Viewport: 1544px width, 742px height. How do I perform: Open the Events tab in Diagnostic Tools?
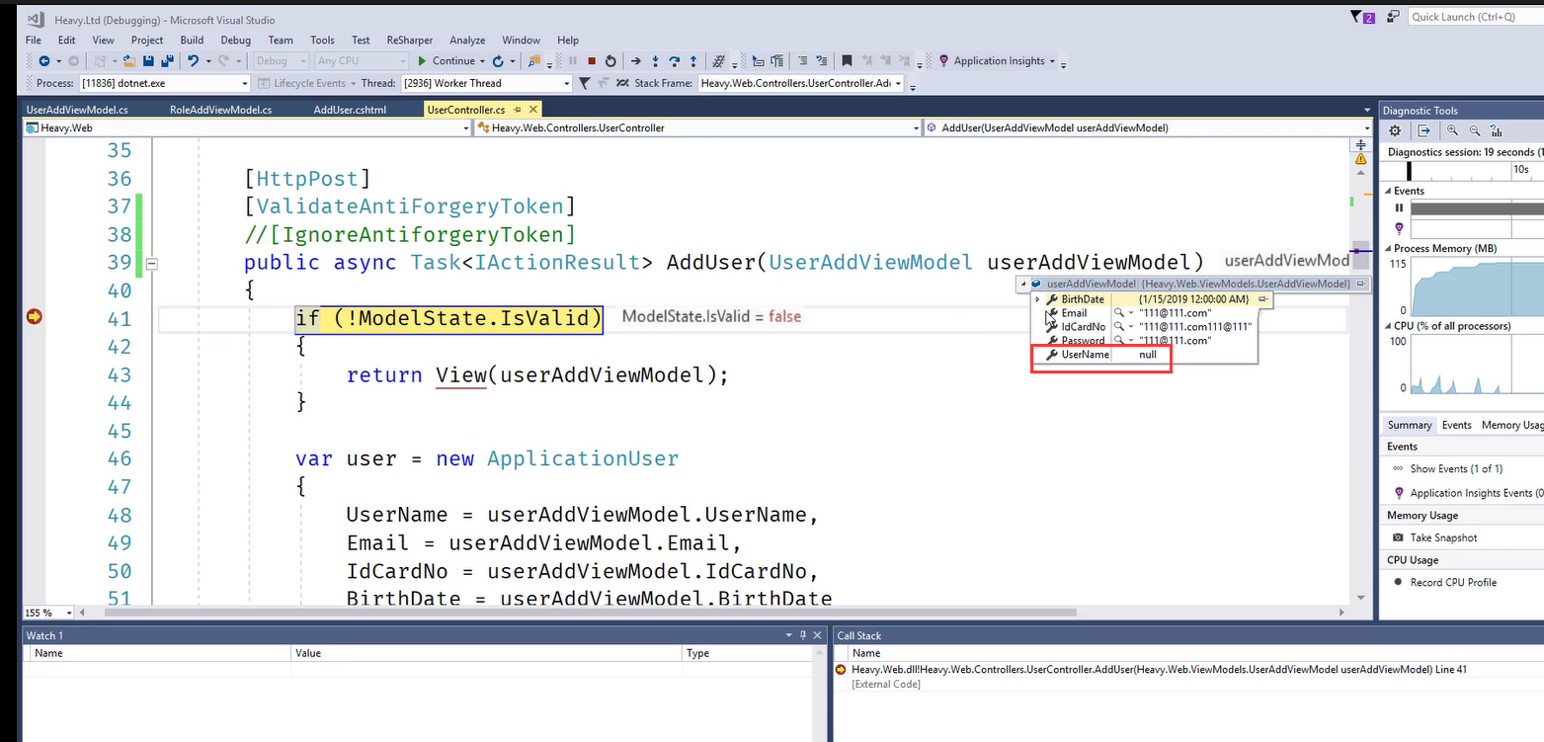(1456, 425)
